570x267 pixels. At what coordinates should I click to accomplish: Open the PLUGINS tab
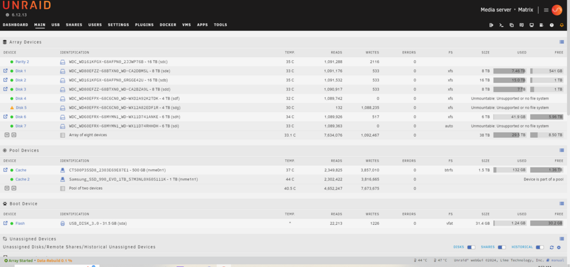click(x=144, y=25)
